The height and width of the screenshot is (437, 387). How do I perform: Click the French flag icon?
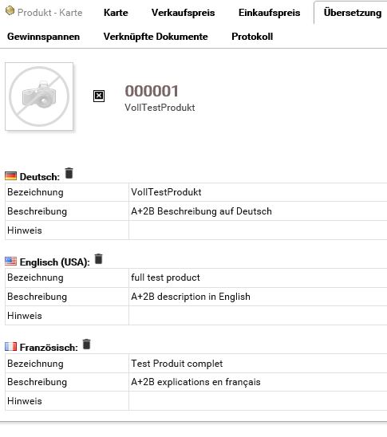(x=11, y=346)
